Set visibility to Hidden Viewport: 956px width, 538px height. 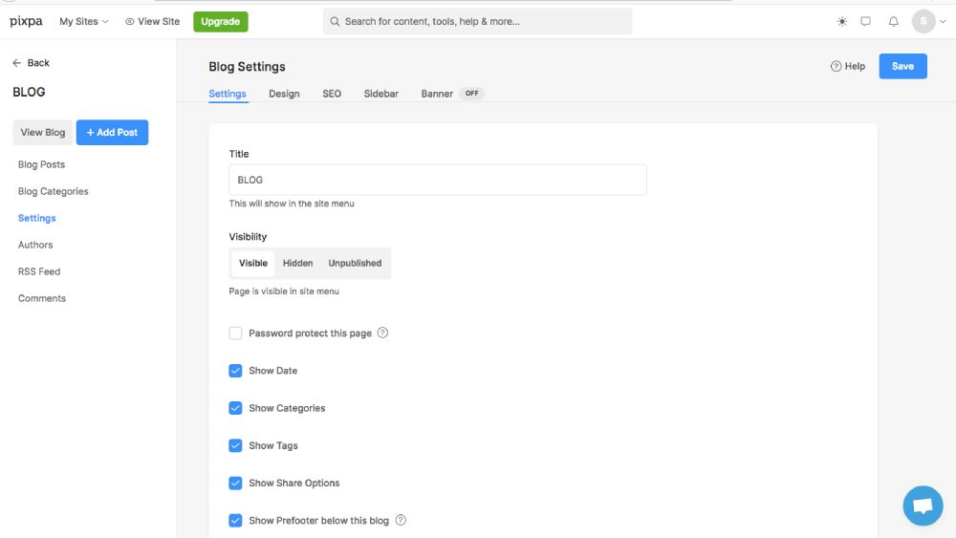point(297,264)
